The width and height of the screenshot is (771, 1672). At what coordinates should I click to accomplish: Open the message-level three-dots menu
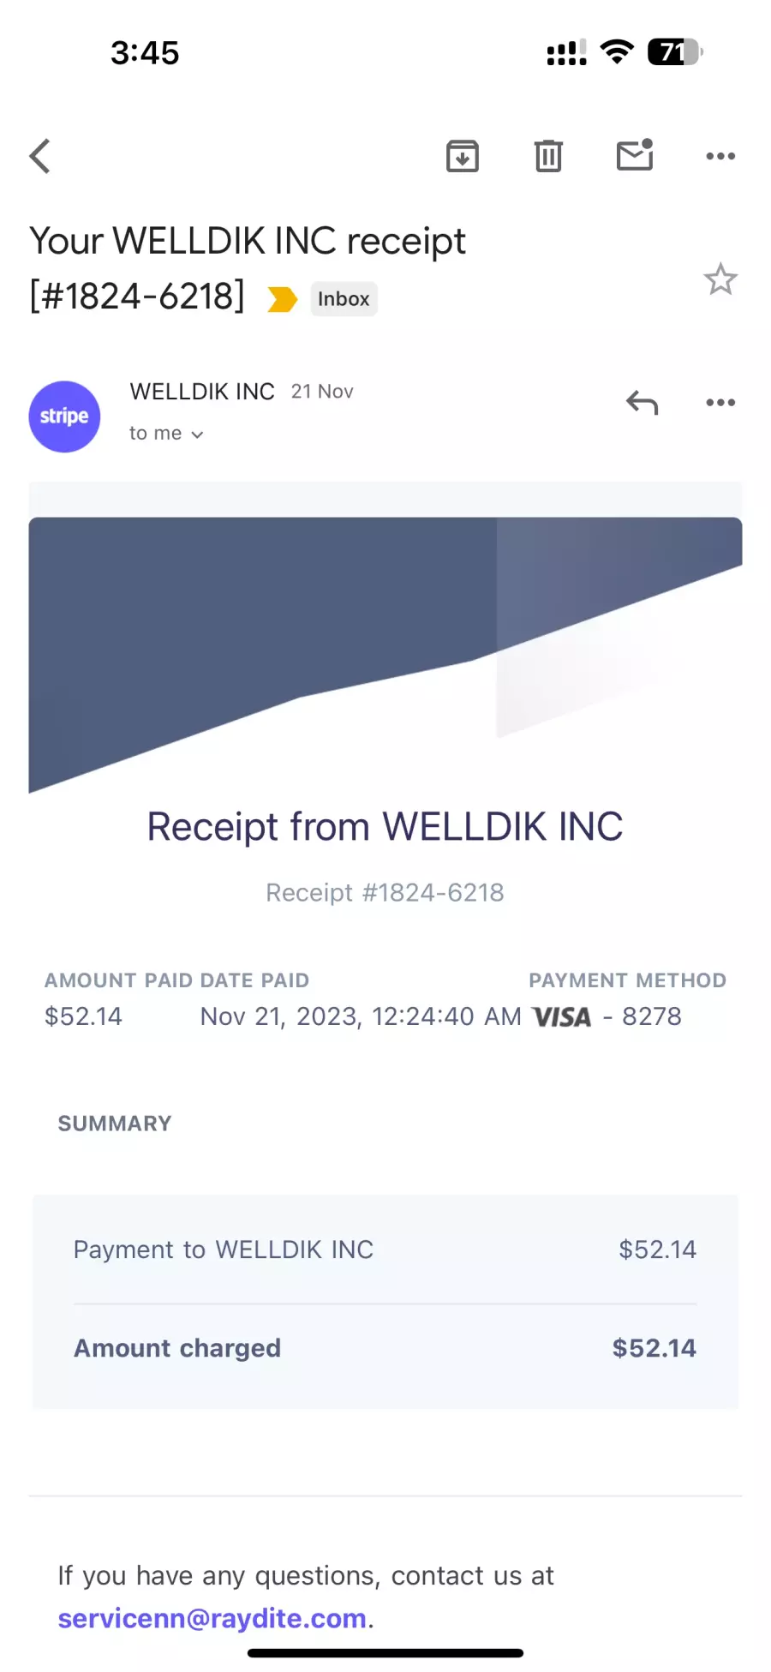(720, 402)
